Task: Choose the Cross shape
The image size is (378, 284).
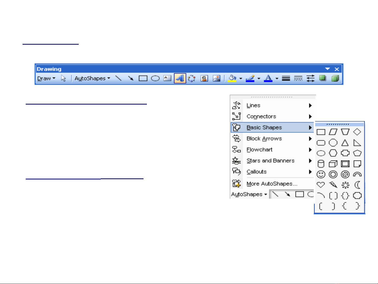Action: [345, 153]
